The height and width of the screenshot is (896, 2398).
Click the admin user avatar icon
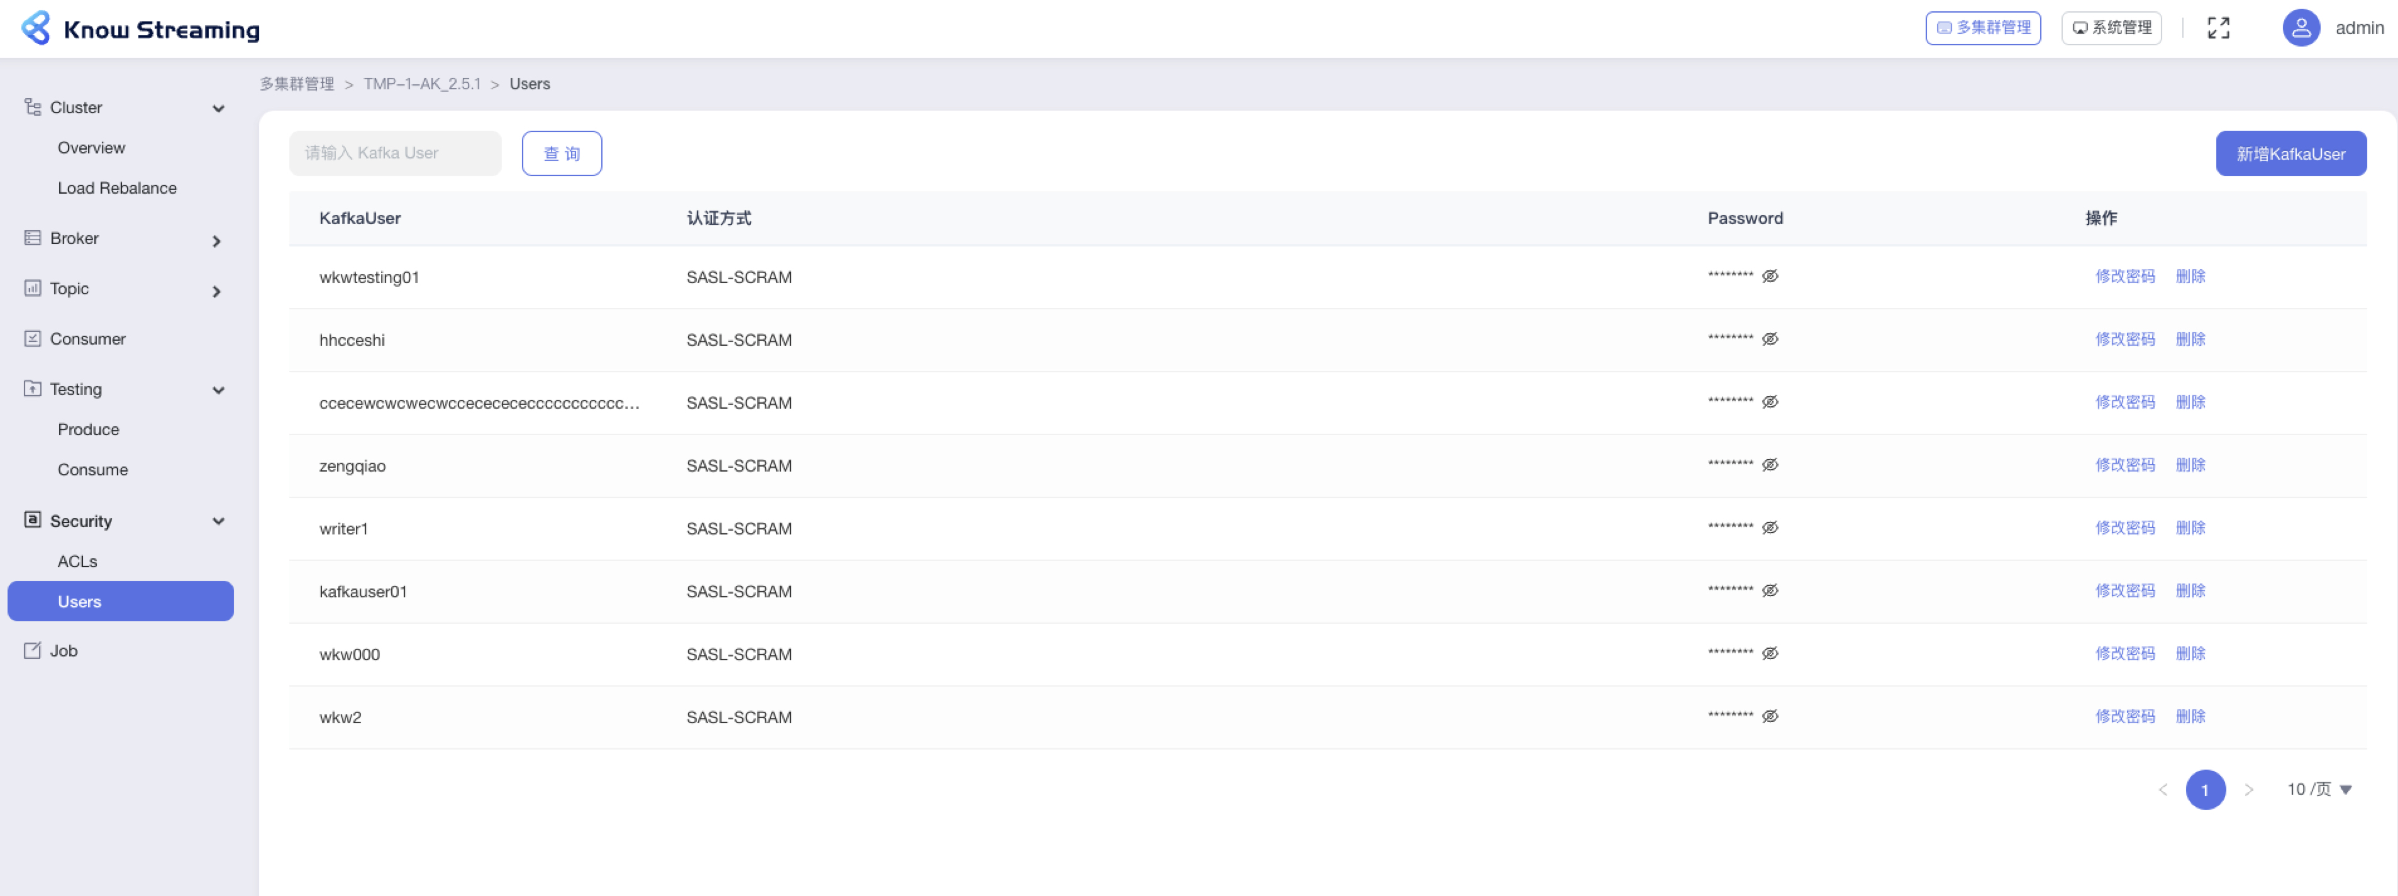(x=2301, y=28)
